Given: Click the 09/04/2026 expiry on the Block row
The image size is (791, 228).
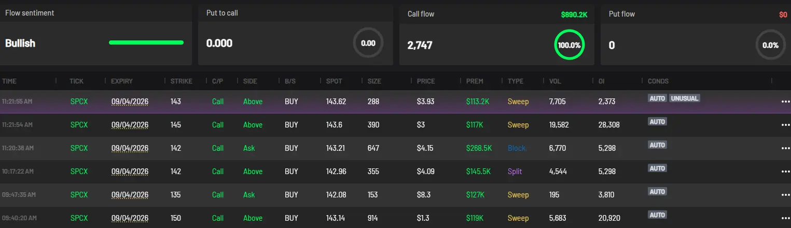Looking at the screenshot, I should [130, 148].
